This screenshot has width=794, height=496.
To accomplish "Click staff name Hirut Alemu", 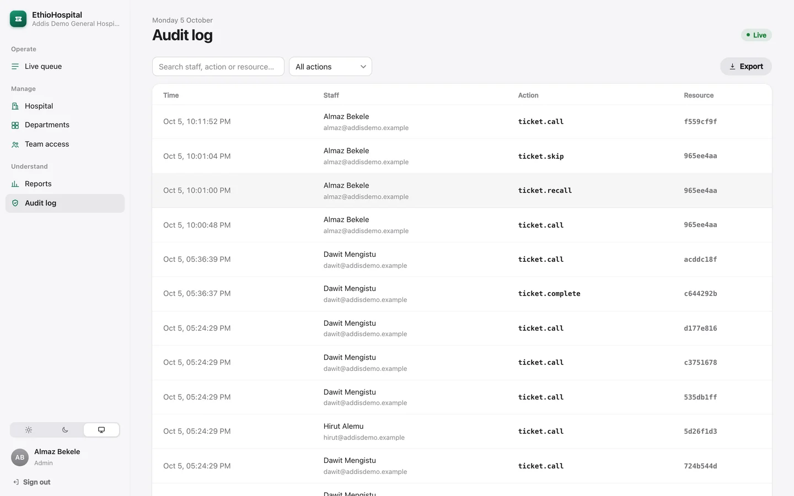I will 344,427.
